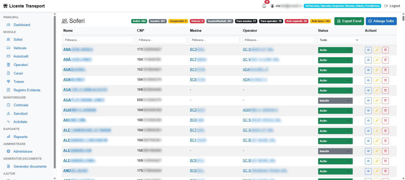The image size is (405, 180).
Task: Edit the driver whose CNP starts with 152
Action: (377, 70)
